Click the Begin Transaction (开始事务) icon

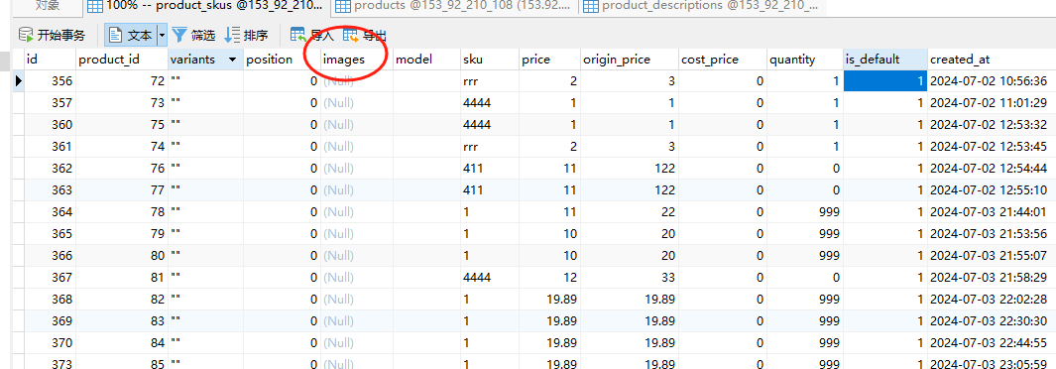26,35
